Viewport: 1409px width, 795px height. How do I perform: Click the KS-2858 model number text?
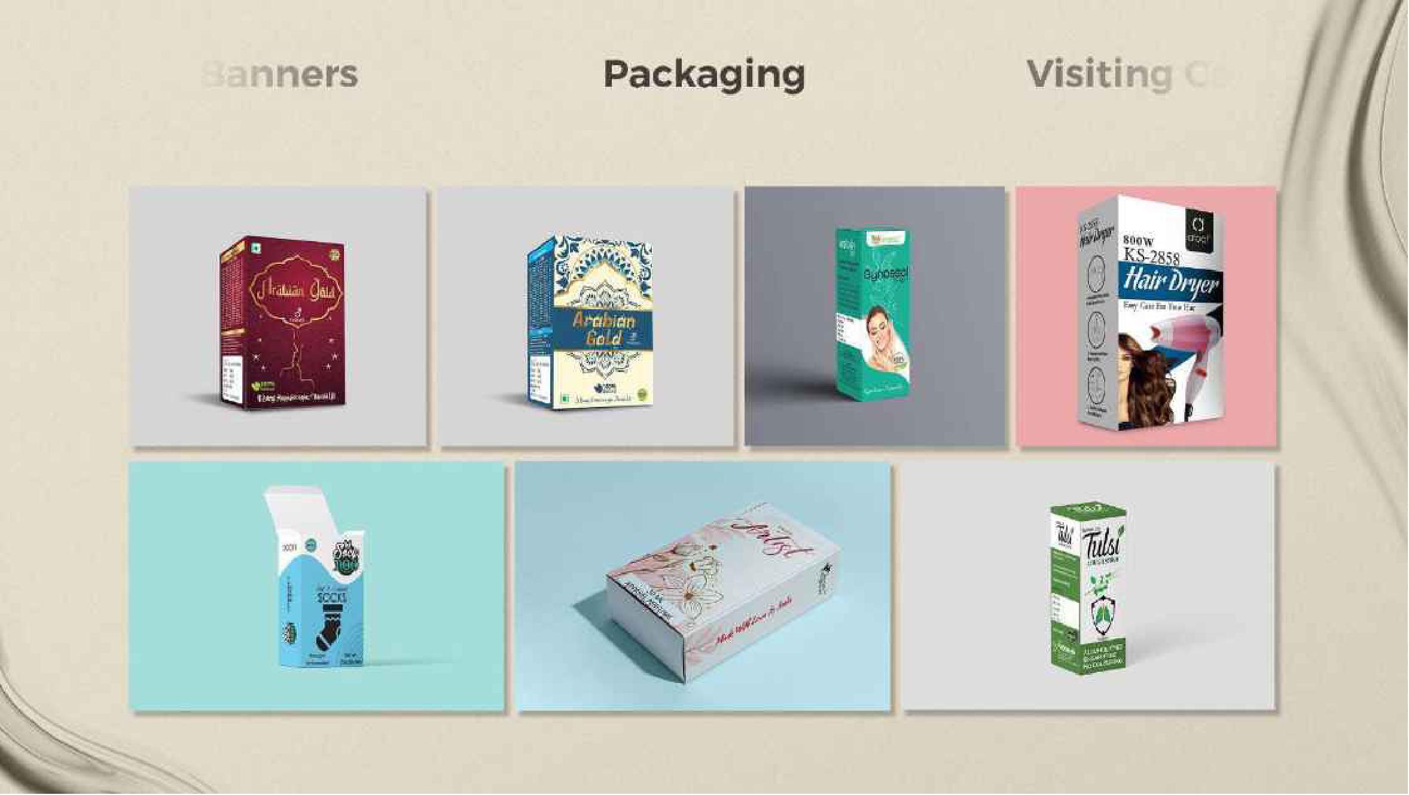(1152, 255)
